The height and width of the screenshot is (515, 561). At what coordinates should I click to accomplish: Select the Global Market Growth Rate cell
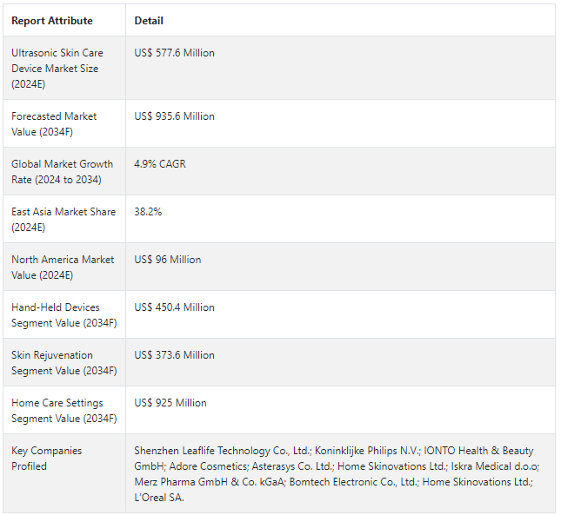coord(64,171)
